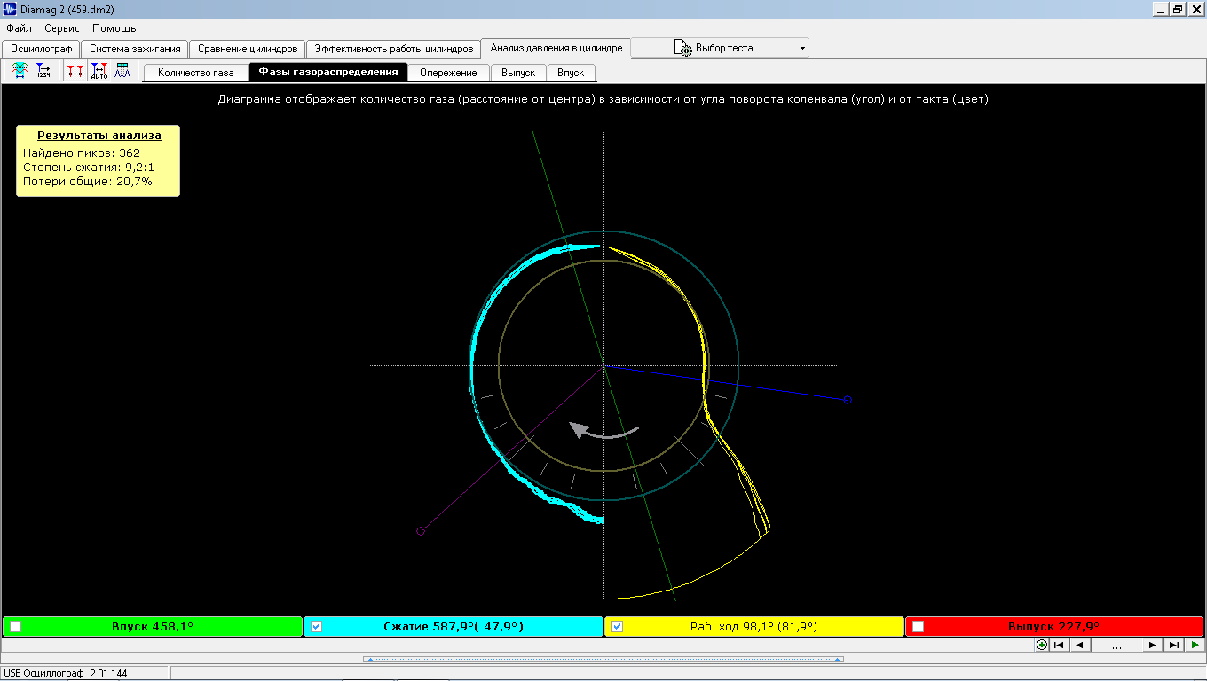Select the Анализ давления в цилиндре tab
This screenshot has width=1207, height=681.
556,47
